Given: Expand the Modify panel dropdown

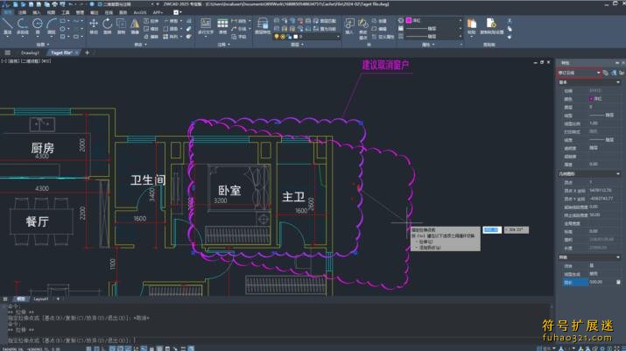Looking at the screenshot, I should [x=144, y=44].
